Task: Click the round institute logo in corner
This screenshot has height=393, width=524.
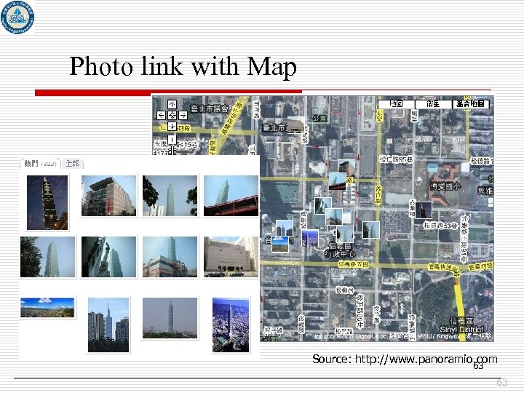Action: (x=17, y=17)
